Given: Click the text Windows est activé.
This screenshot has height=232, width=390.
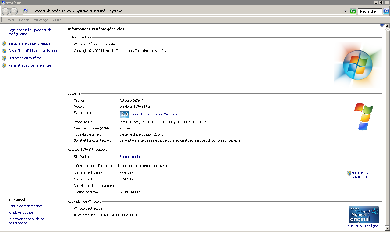Looking at the screenshot, I should pyautogui.click(x=89, y=208).
